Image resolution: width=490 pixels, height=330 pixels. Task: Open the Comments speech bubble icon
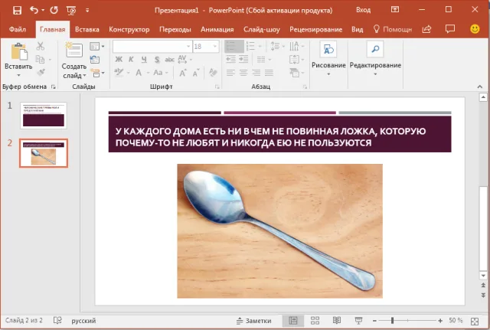(x=450, y=29)
